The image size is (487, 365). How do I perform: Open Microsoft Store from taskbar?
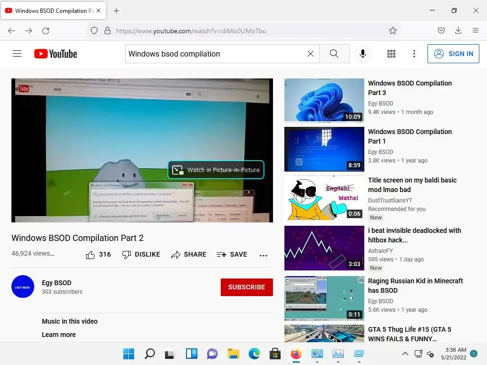click(275, 354)
